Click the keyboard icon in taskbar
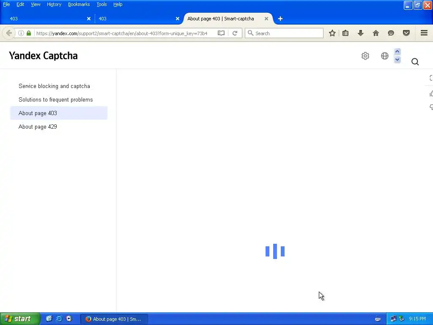433x325 pixels. 378,319
